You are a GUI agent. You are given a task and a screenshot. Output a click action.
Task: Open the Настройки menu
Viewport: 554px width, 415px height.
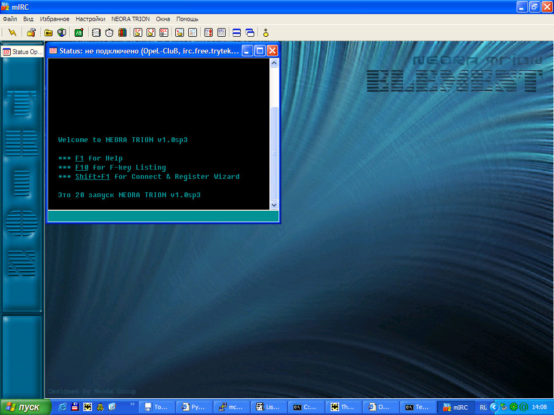[x=90, y=19]
